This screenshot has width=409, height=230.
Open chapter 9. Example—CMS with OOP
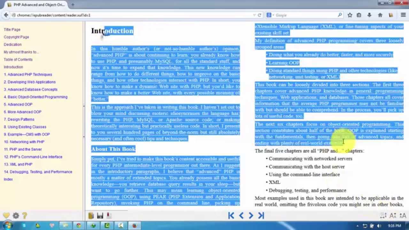coord(27,134)
